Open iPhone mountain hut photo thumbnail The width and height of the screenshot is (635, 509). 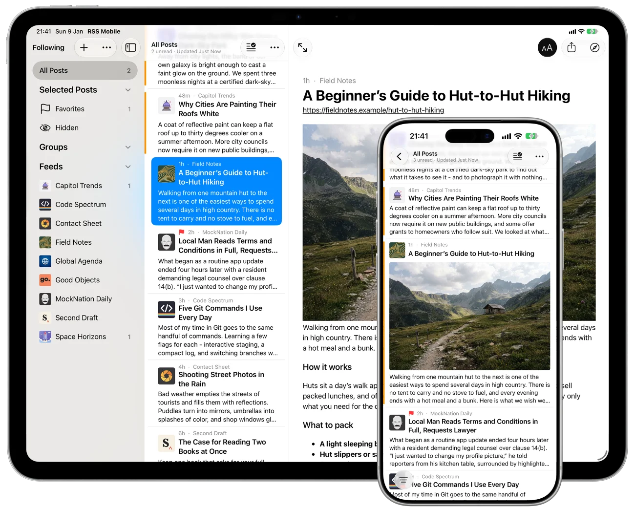coord(469,316)
